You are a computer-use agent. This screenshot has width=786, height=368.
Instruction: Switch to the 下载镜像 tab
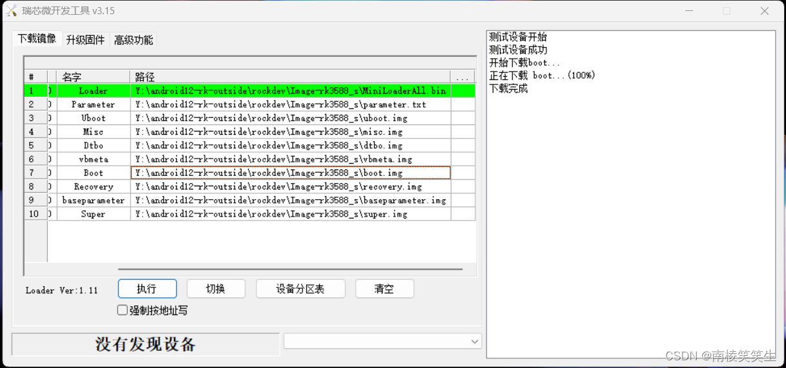[37, 39]
